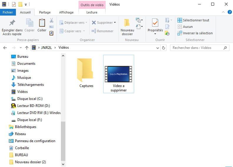Click sidebar scrollbar up arrow
Screen dimensions: 233x167
[63, 56]
